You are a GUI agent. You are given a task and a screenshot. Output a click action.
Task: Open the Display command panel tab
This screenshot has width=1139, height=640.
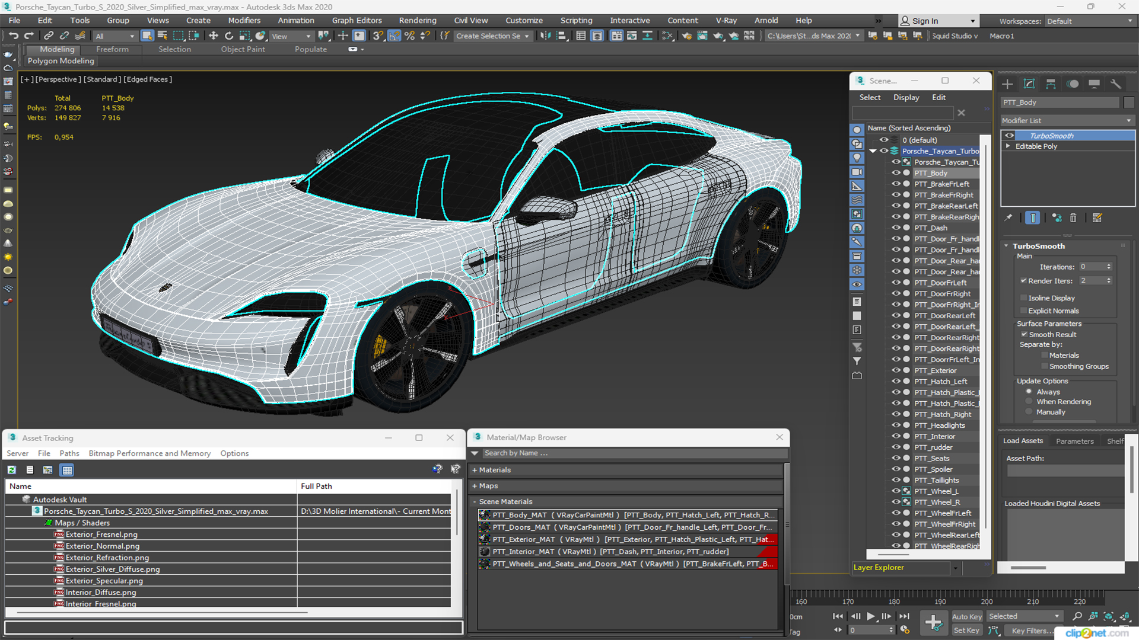click(x=1094, y=84)
